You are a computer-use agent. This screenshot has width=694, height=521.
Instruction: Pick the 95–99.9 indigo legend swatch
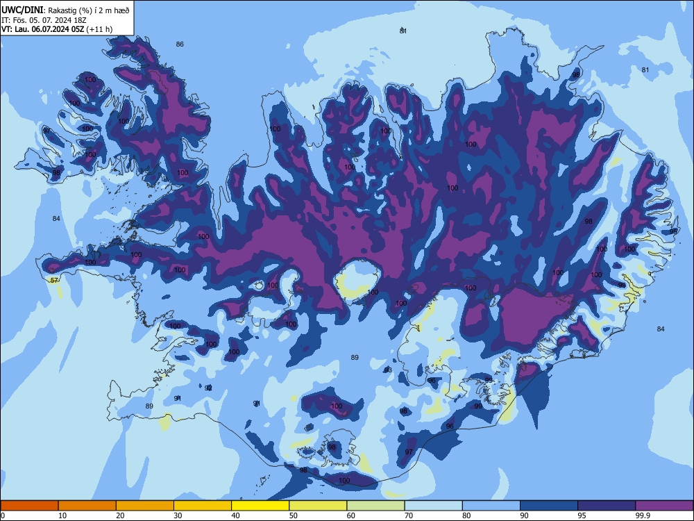coord(607,506)
